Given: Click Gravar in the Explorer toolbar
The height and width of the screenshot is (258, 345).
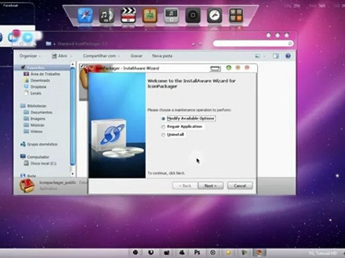Looking at the screenshot, I should pyautogui.click(x=136, y=56).
